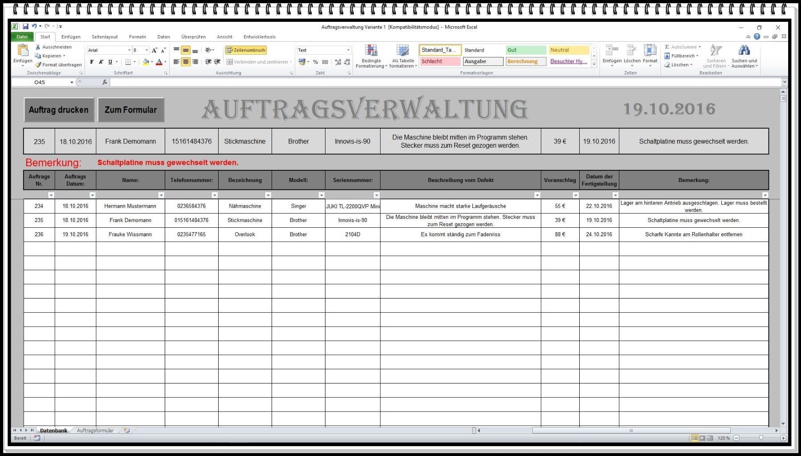The height and width of the screenshot is (456, 801).
Task: Click Als Tabelle formatieren icon
Action: click(x=403, y=51)
